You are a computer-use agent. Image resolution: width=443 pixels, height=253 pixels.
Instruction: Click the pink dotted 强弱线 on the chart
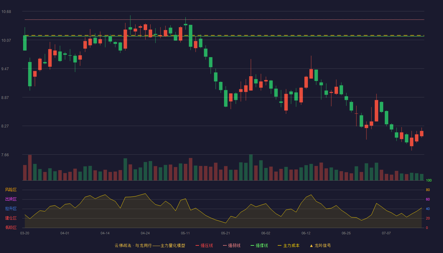224,20
